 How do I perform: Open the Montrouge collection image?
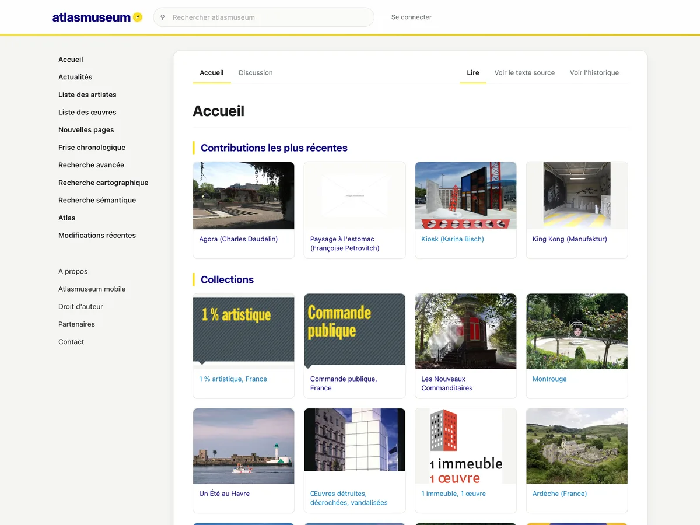(x=577, y=331)
